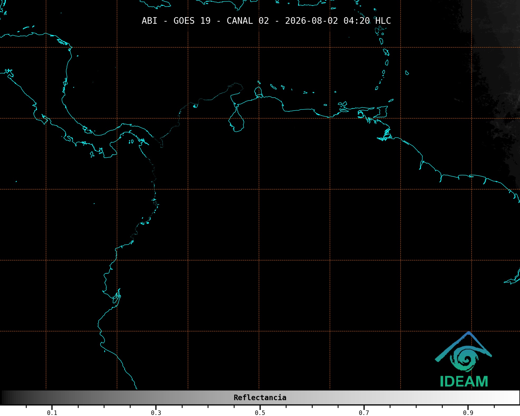Screen dimensions: 520x416
Task: Click the Reflectancia colorbar label
Action: 260,398
